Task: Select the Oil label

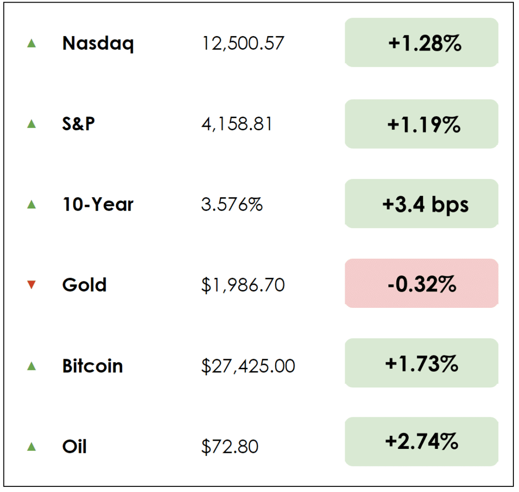Action: tap(74, 447)
